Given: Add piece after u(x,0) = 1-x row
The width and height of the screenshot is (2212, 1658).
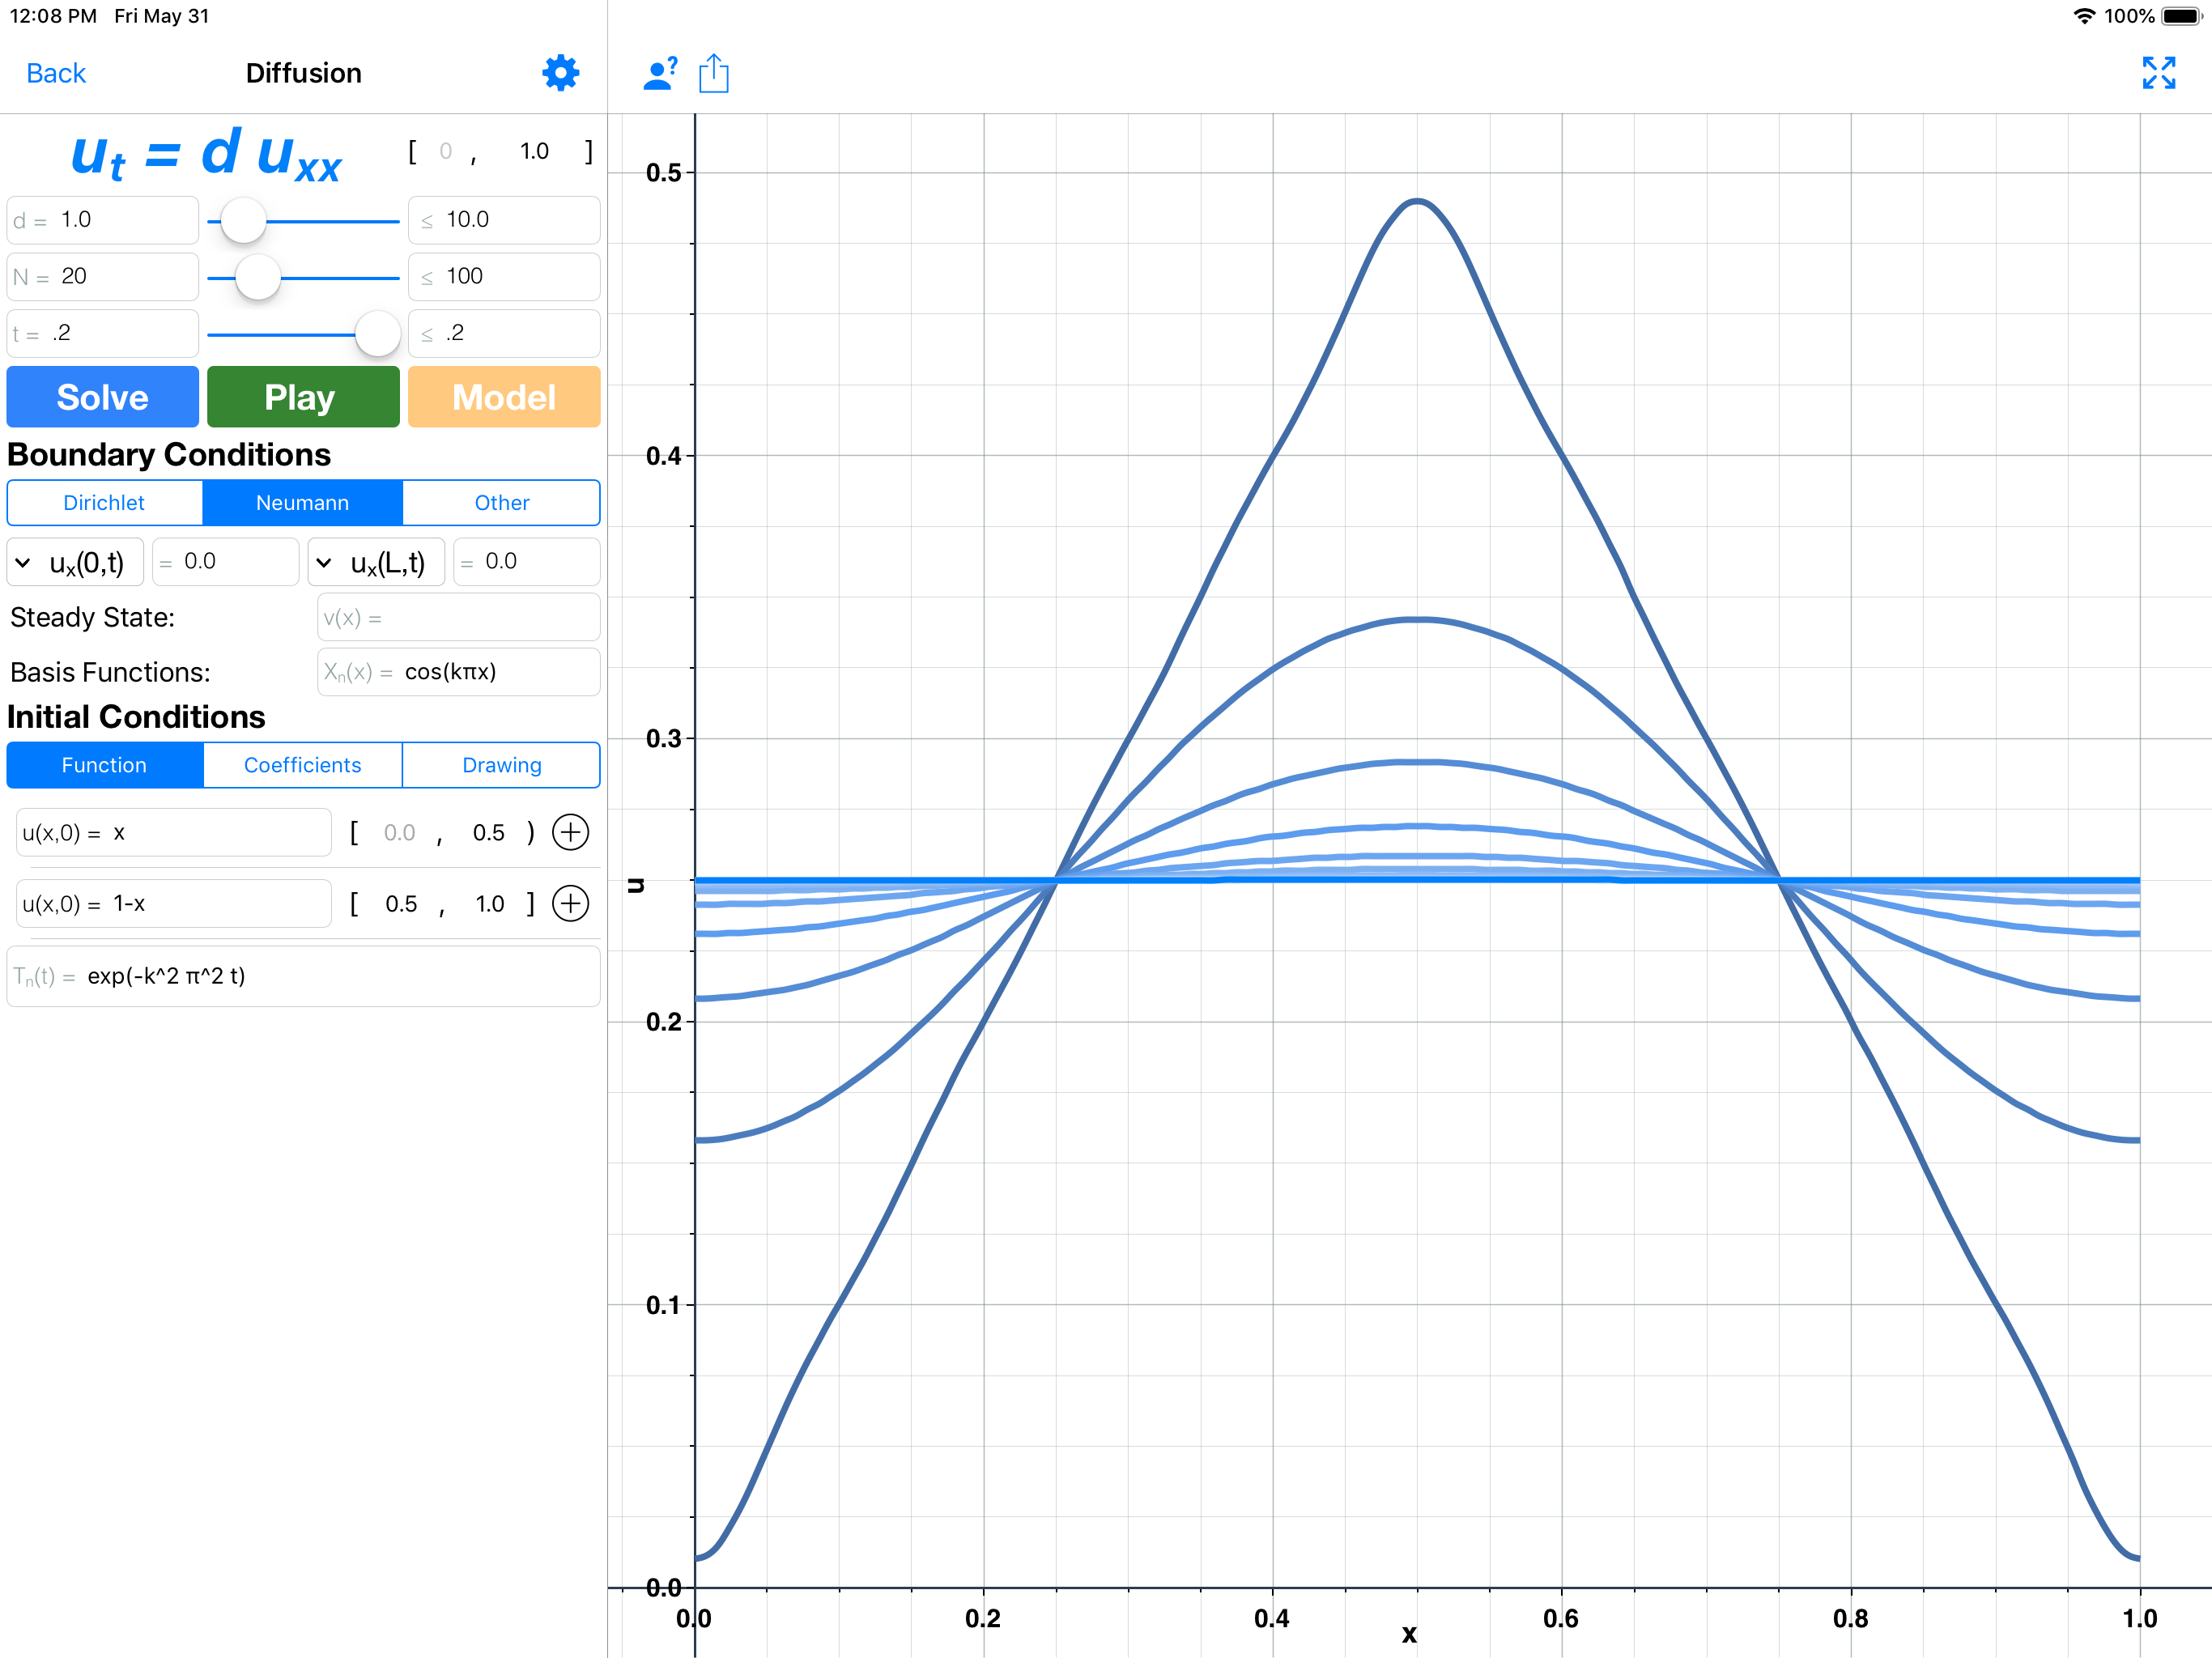Looking at the screenshot, I should 571,903.
